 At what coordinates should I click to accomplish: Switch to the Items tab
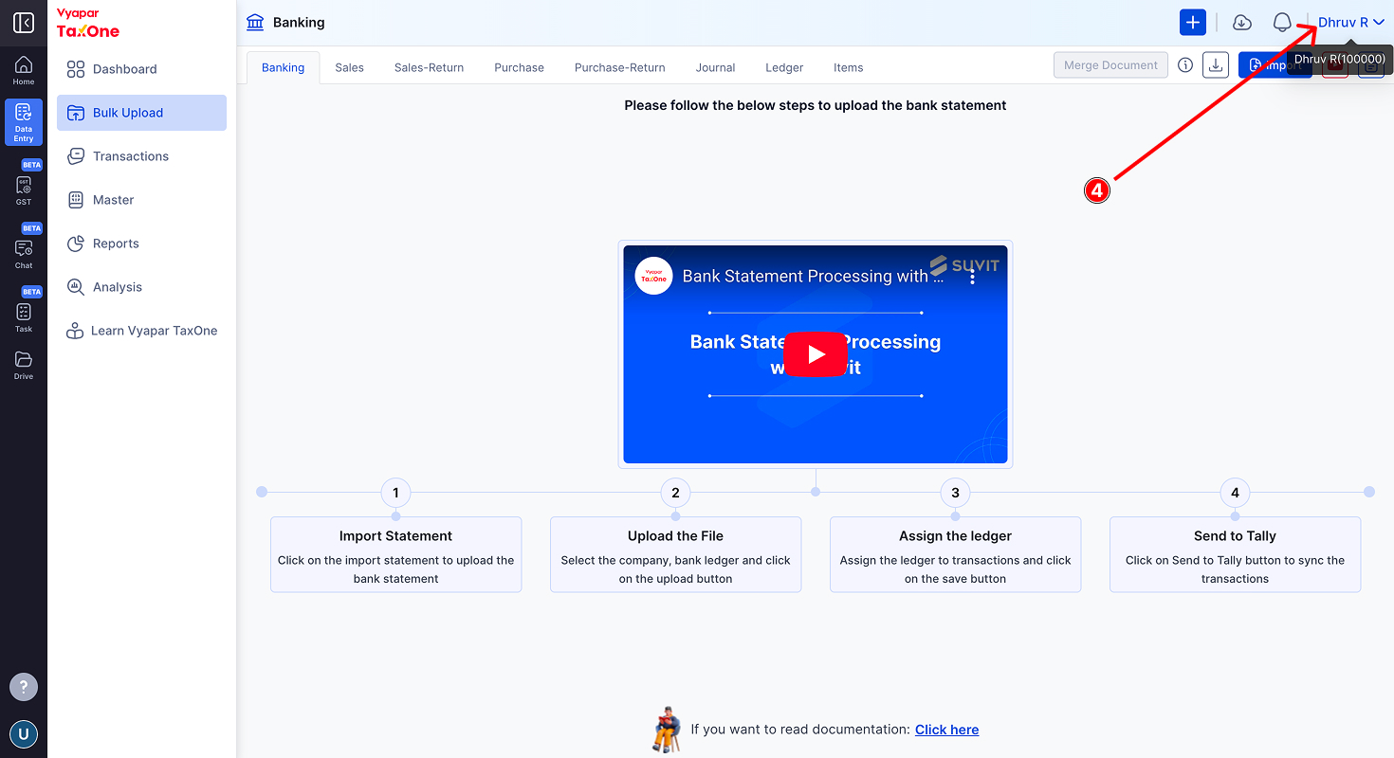click(849, 67)
